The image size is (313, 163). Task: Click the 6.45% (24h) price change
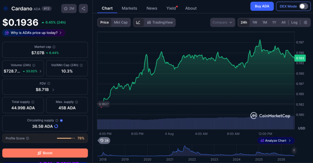pos(54,23)
